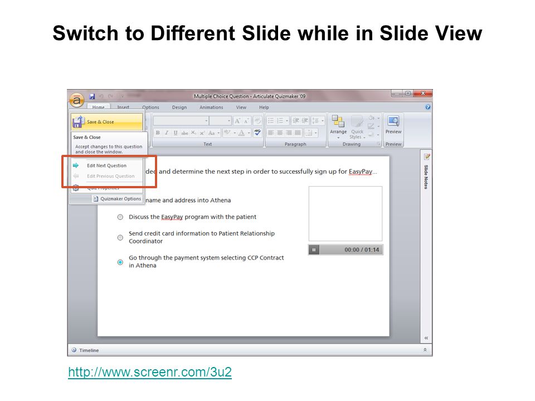Open the Help ribbon tab
The width and height of the screenshot is (535, 401).
(264, 107)
